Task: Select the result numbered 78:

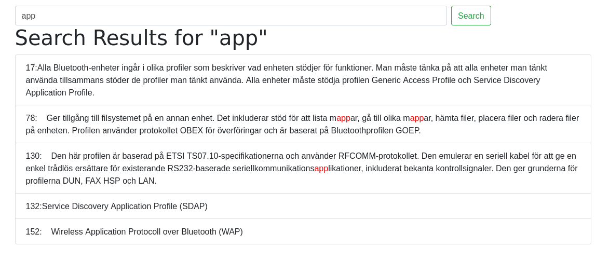Action: pyautogui.click(x=31, y=118)
